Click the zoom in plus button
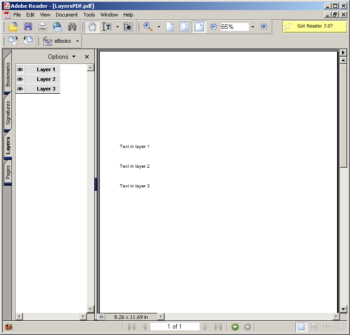Screen dimensions: 350x335 pyautogui.click(x=264, y=27)
